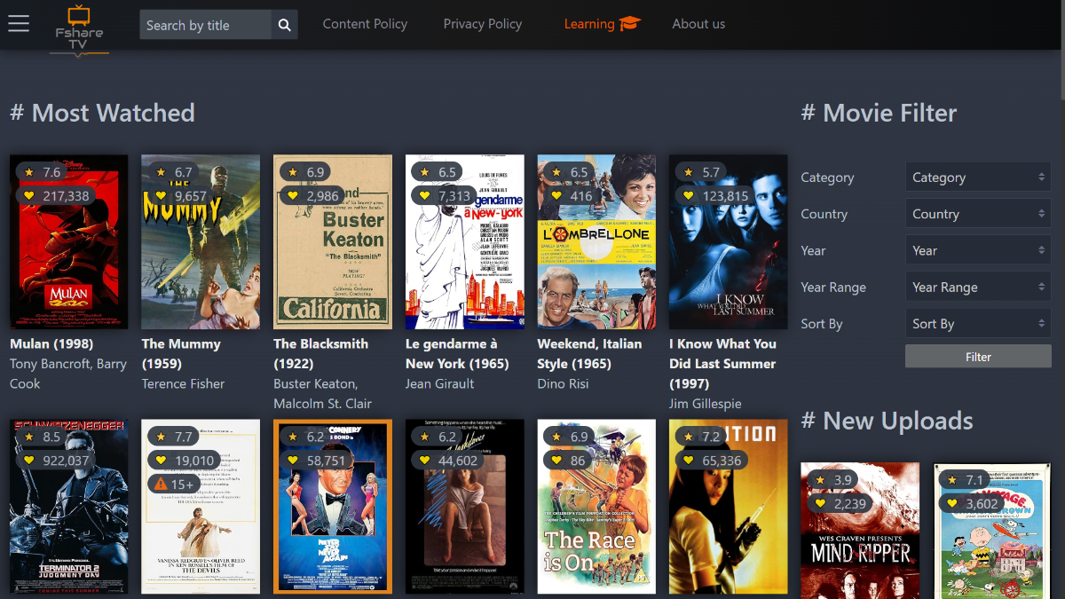The width and height of the screenshot is (1065, 599).
Task: Open the Sort By dropdown filter
Action: click(978, 324)
